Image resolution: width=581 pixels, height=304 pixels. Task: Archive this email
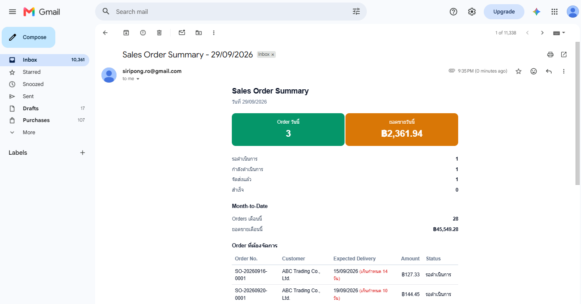click(x=126, y=33)
